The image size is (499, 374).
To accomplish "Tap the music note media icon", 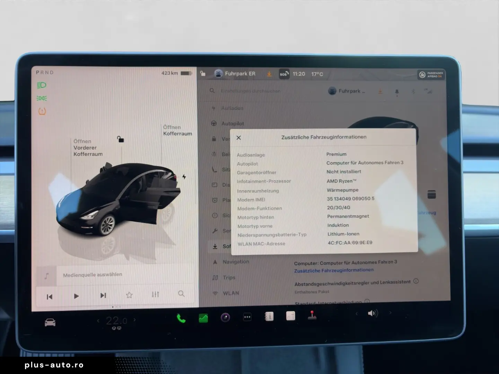I will coord(46,276).
